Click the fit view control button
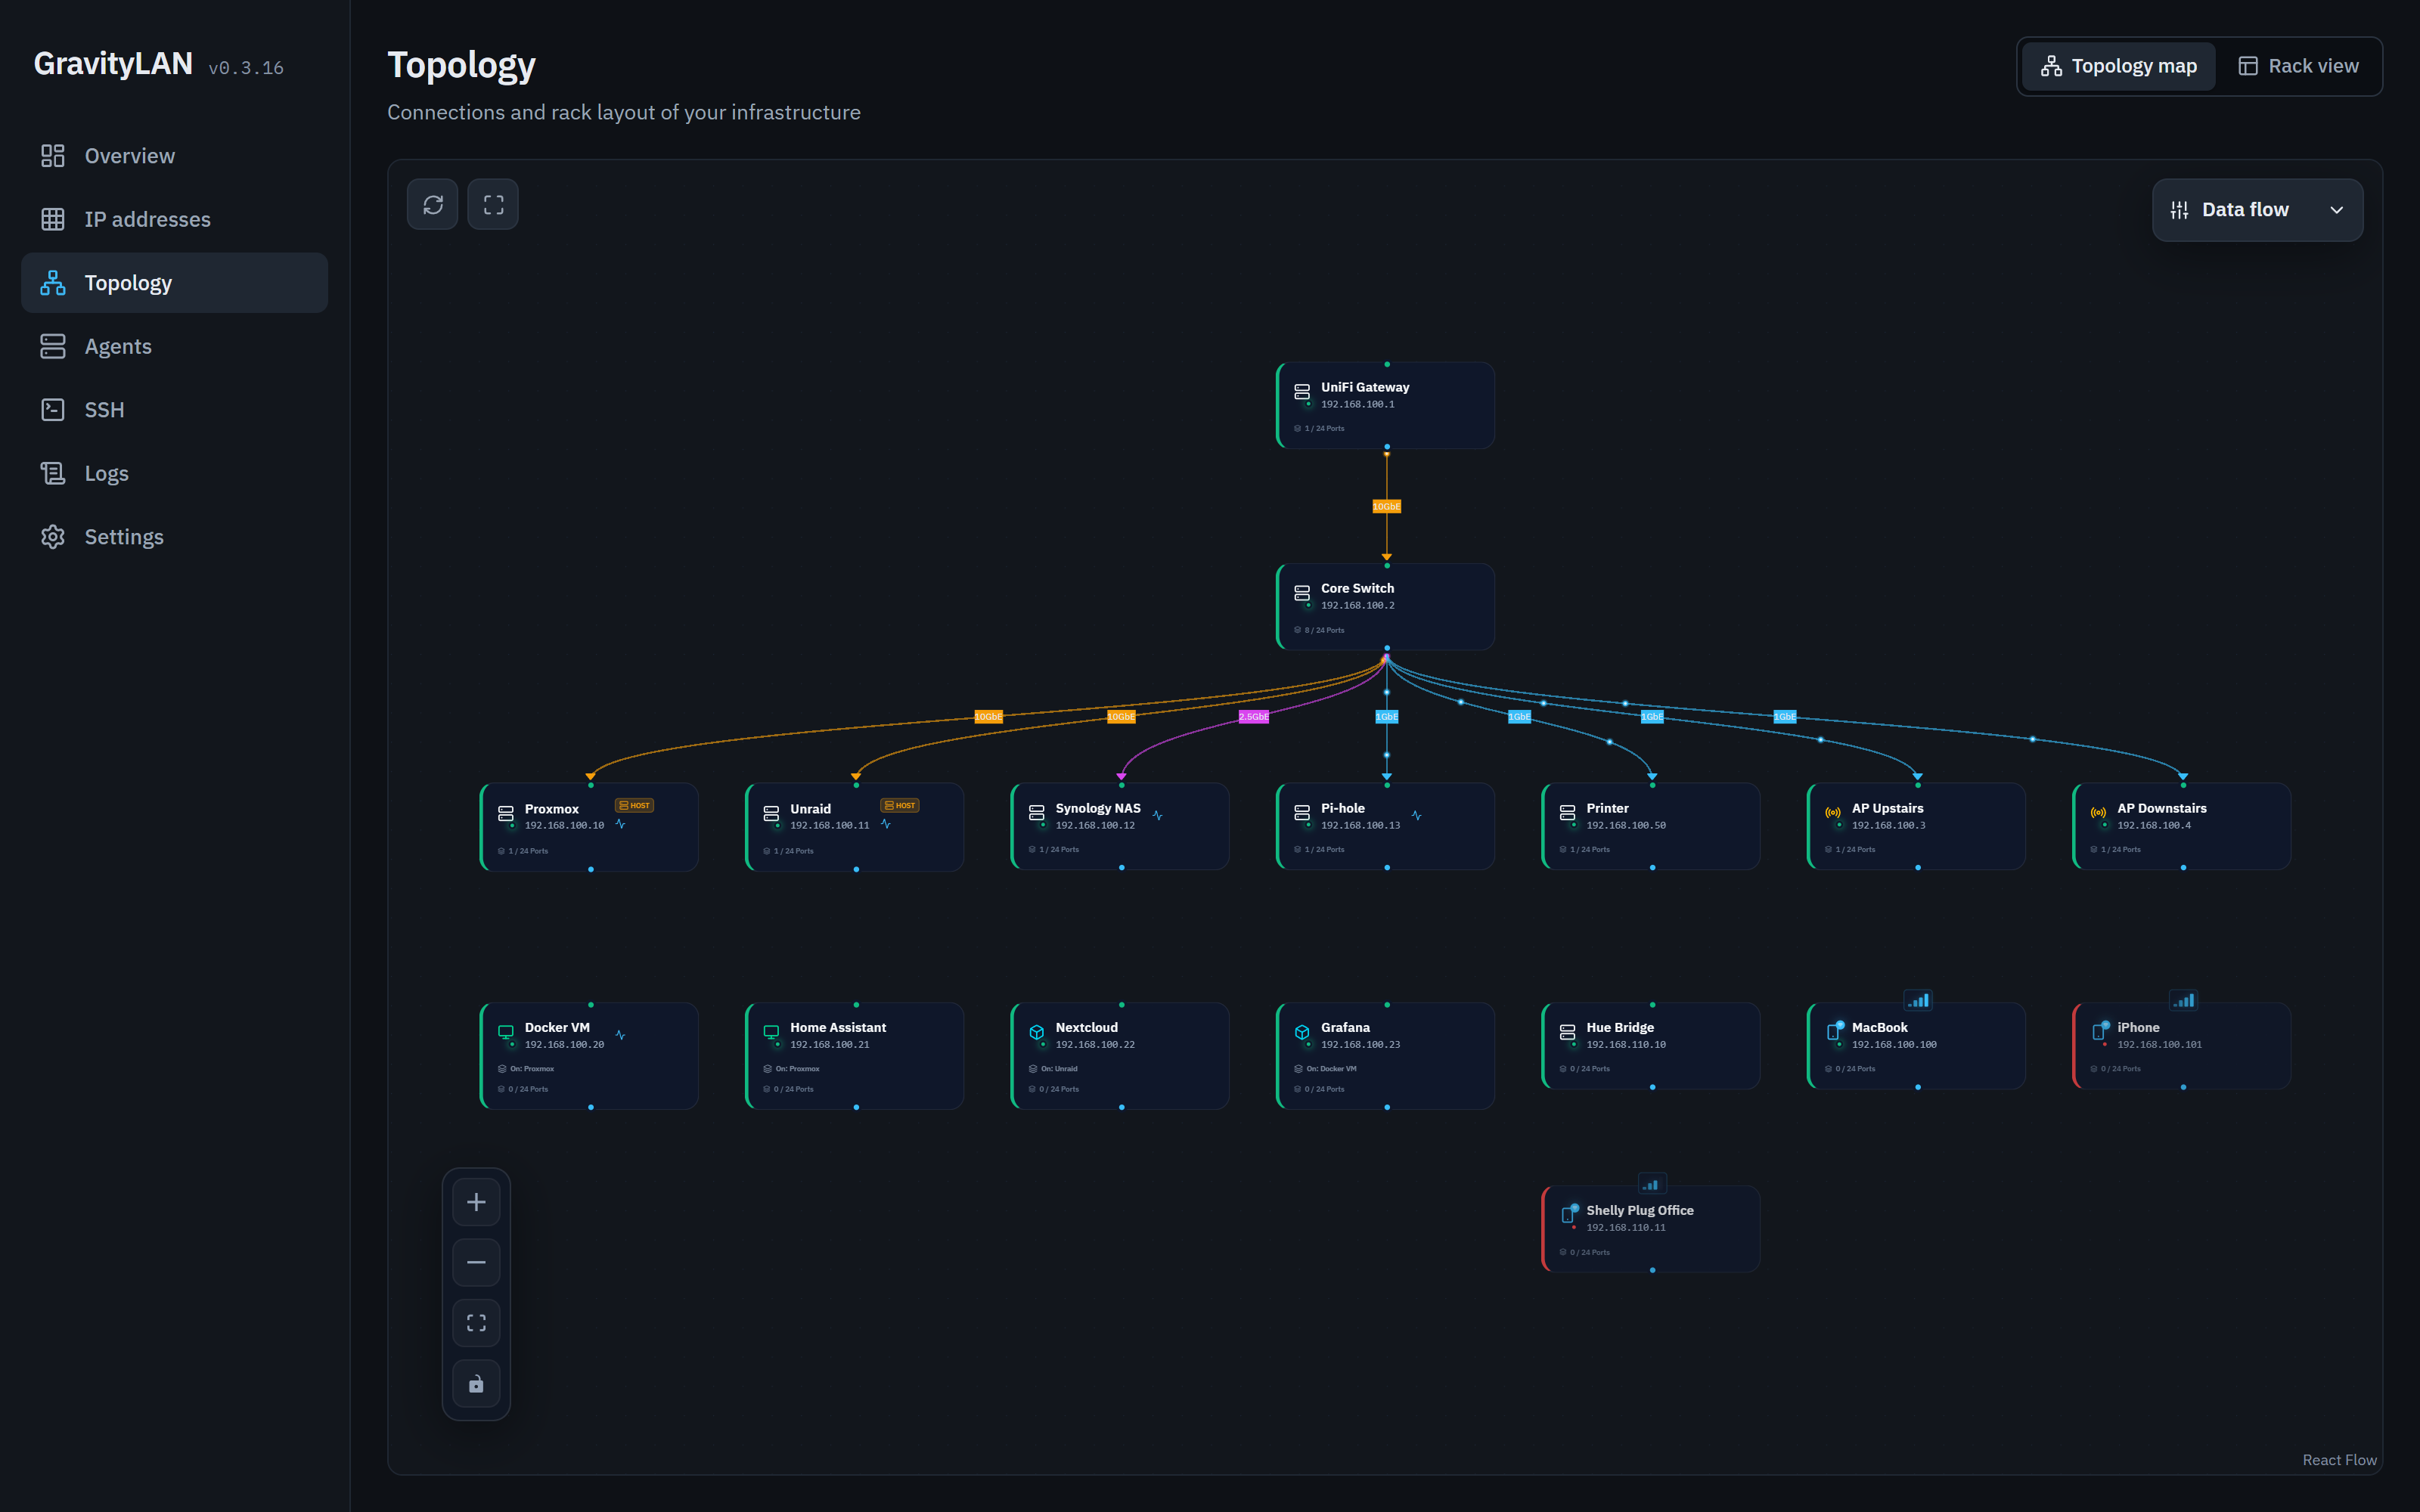 (476, 1323)
